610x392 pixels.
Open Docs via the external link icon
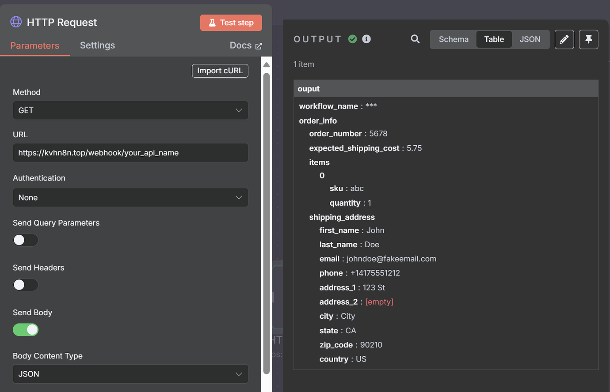tap(260, 45)
